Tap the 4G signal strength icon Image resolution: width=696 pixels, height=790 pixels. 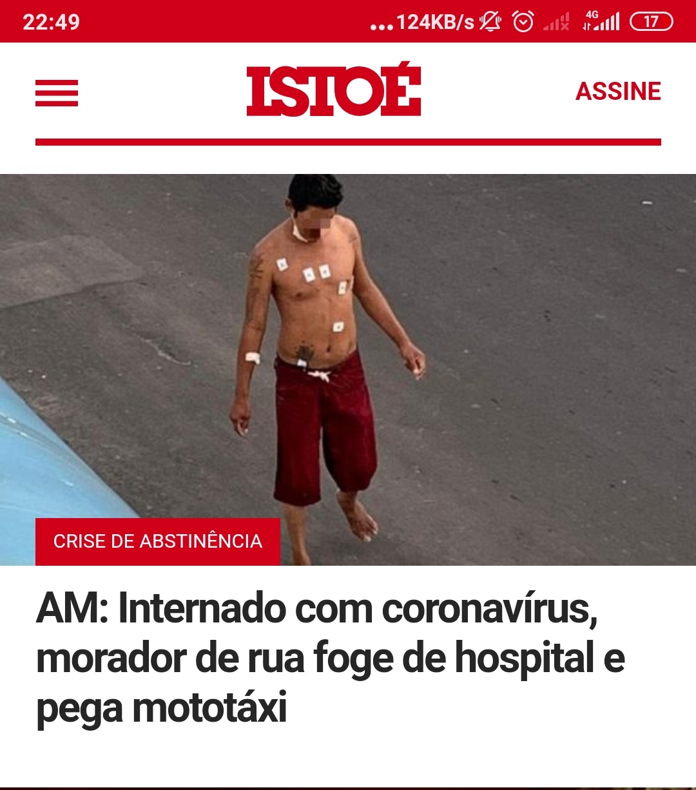[x=601, y=21]
